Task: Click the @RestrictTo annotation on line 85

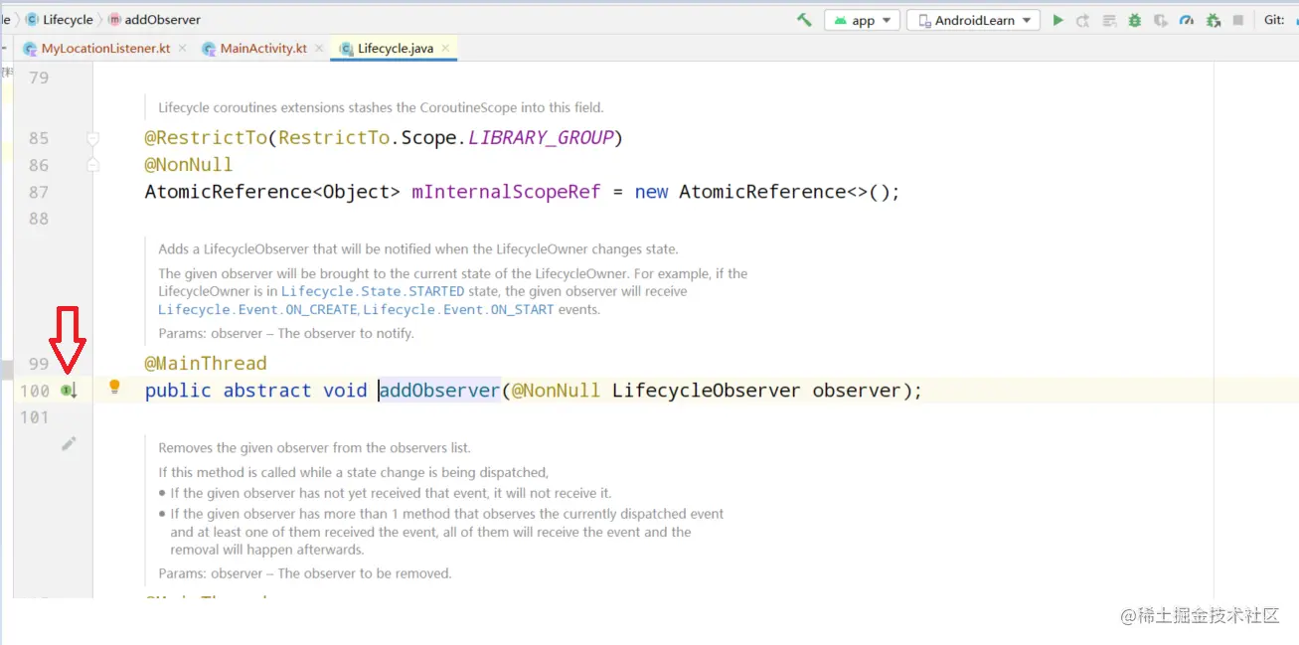Action: click(206, 138)
